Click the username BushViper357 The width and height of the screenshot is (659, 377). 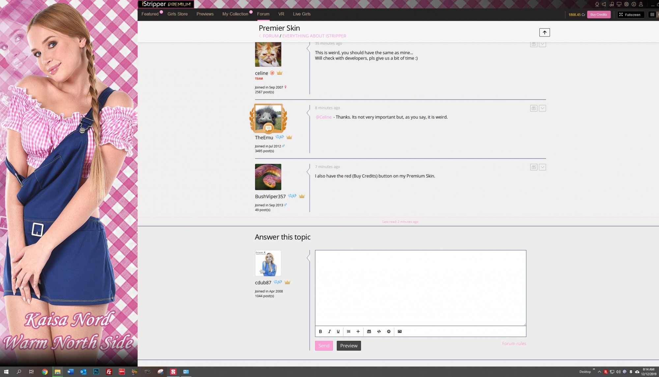(270, 196)
